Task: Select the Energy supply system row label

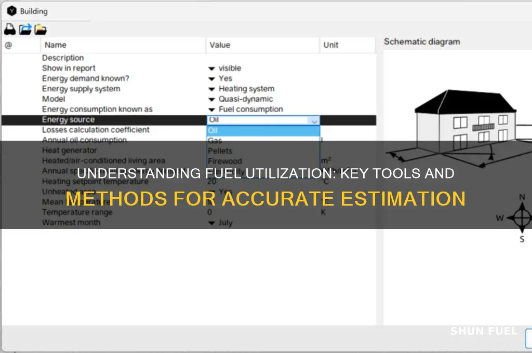Action: (81, 89)
